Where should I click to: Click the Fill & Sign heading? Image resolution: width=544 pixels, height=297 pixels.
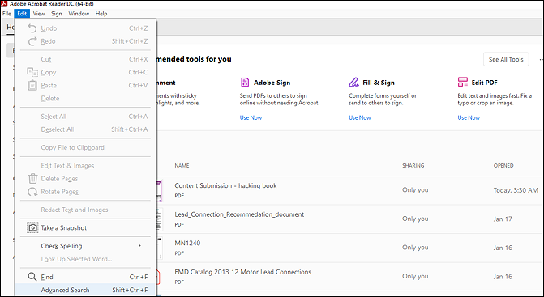[x=379, y=83]
